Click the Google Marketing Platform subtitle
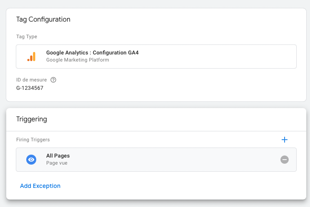Viewport: 310px width, 207px height. [x=77, y=60]
